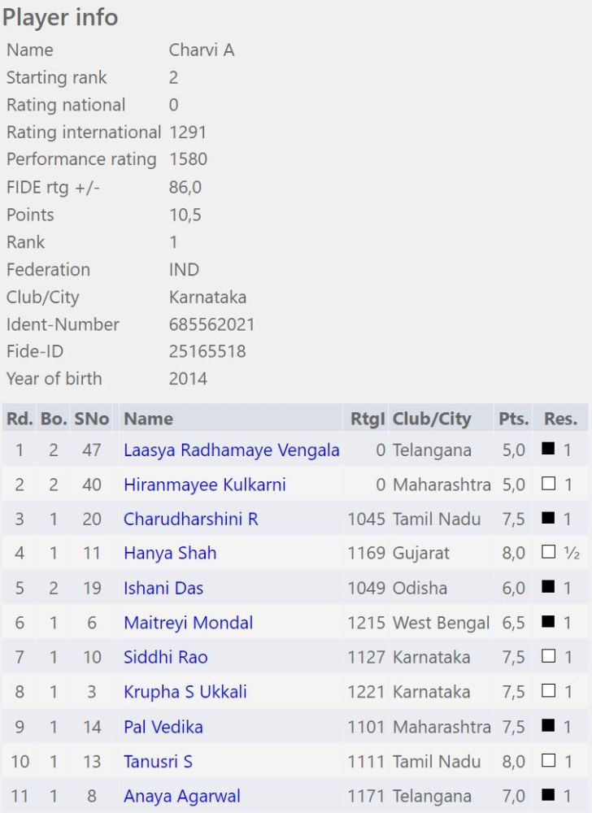Click black square icon in Maitreyi Mondal row

click(x=548, y=623)
